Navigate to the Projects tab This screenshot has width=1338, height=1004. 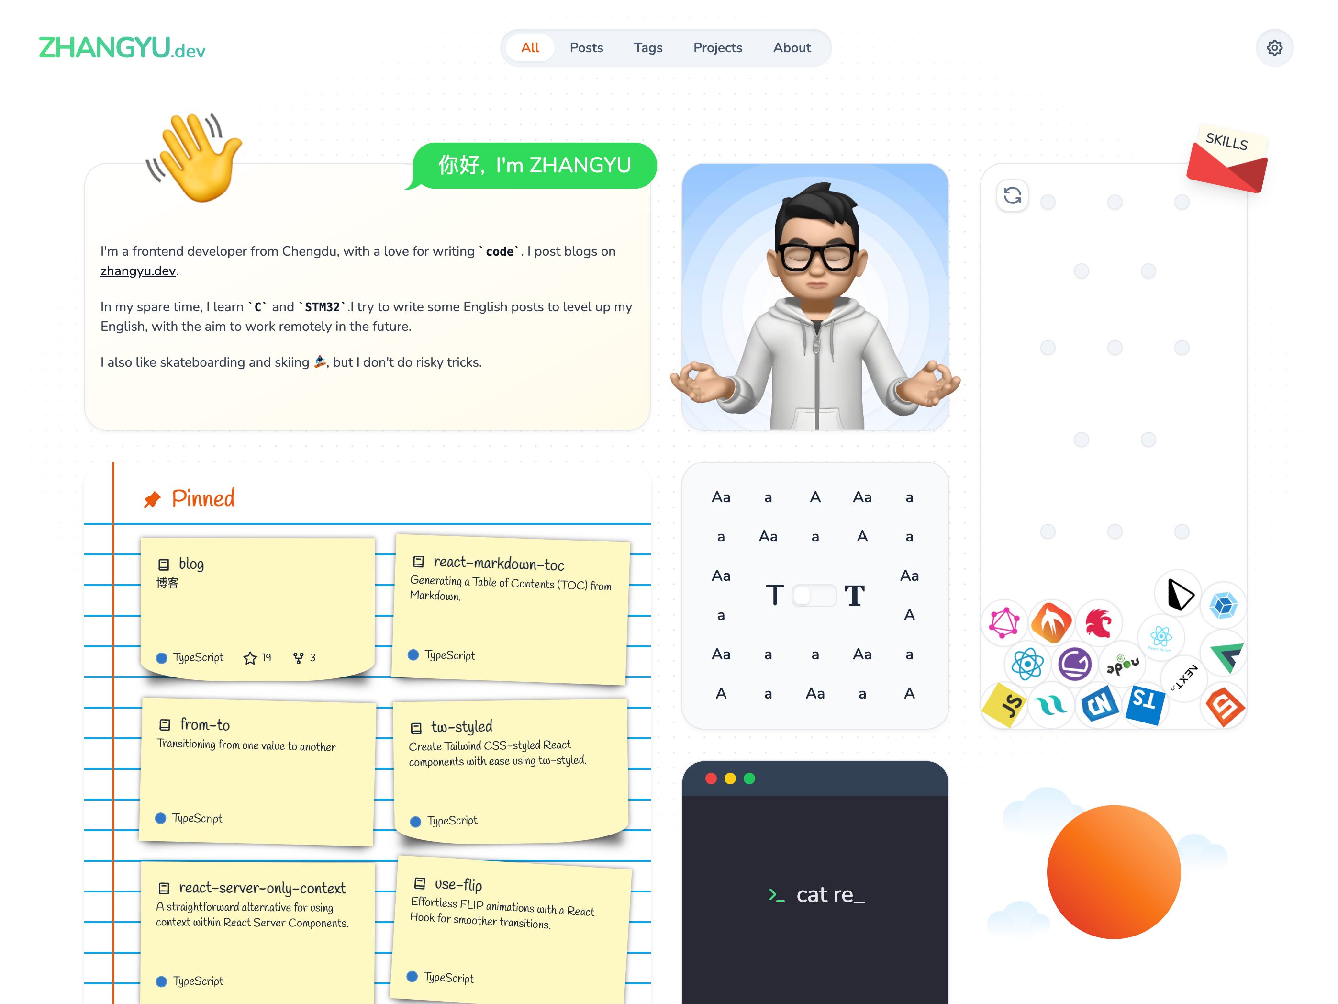pos(717,47)
